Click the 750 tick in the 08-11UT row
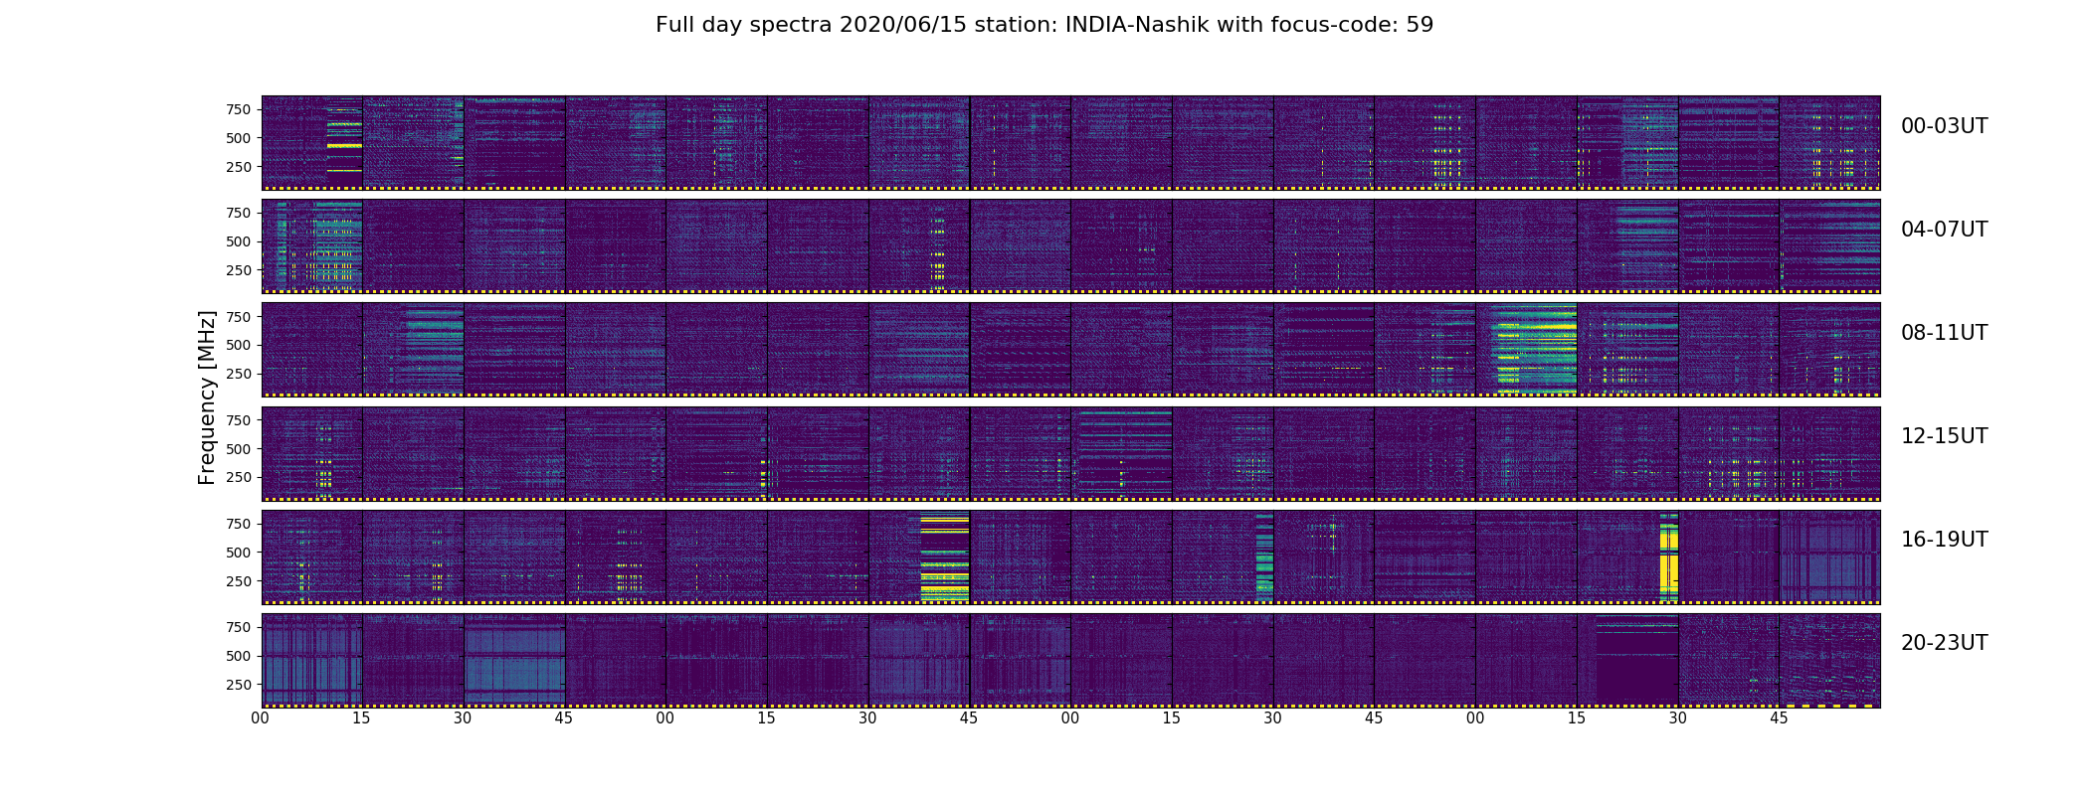The height and width of the screenshot is (795, 2089). 238,317
